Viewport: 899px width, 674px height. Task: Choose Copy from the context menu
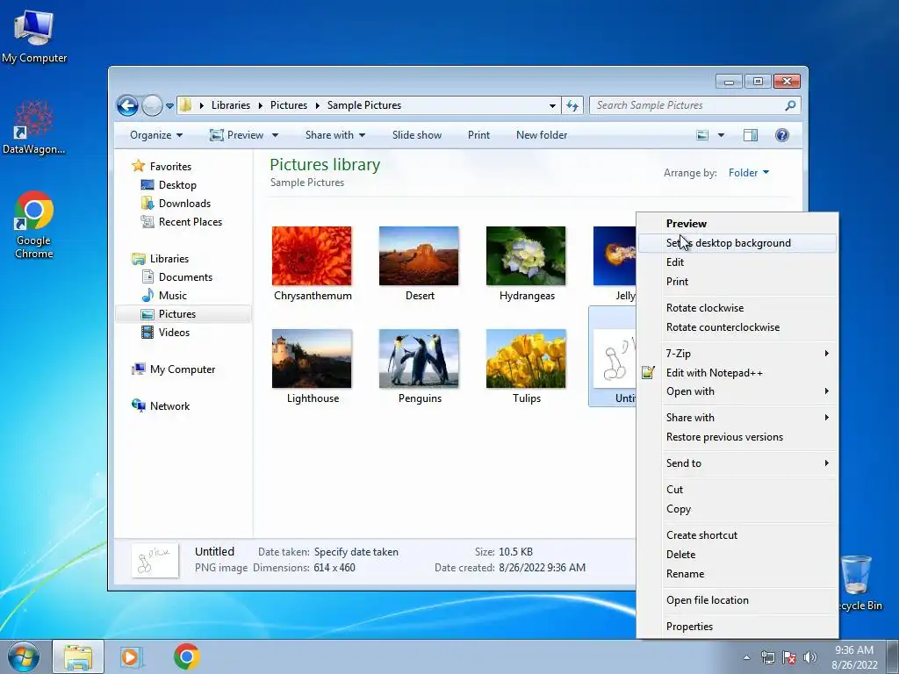(737, 509)
